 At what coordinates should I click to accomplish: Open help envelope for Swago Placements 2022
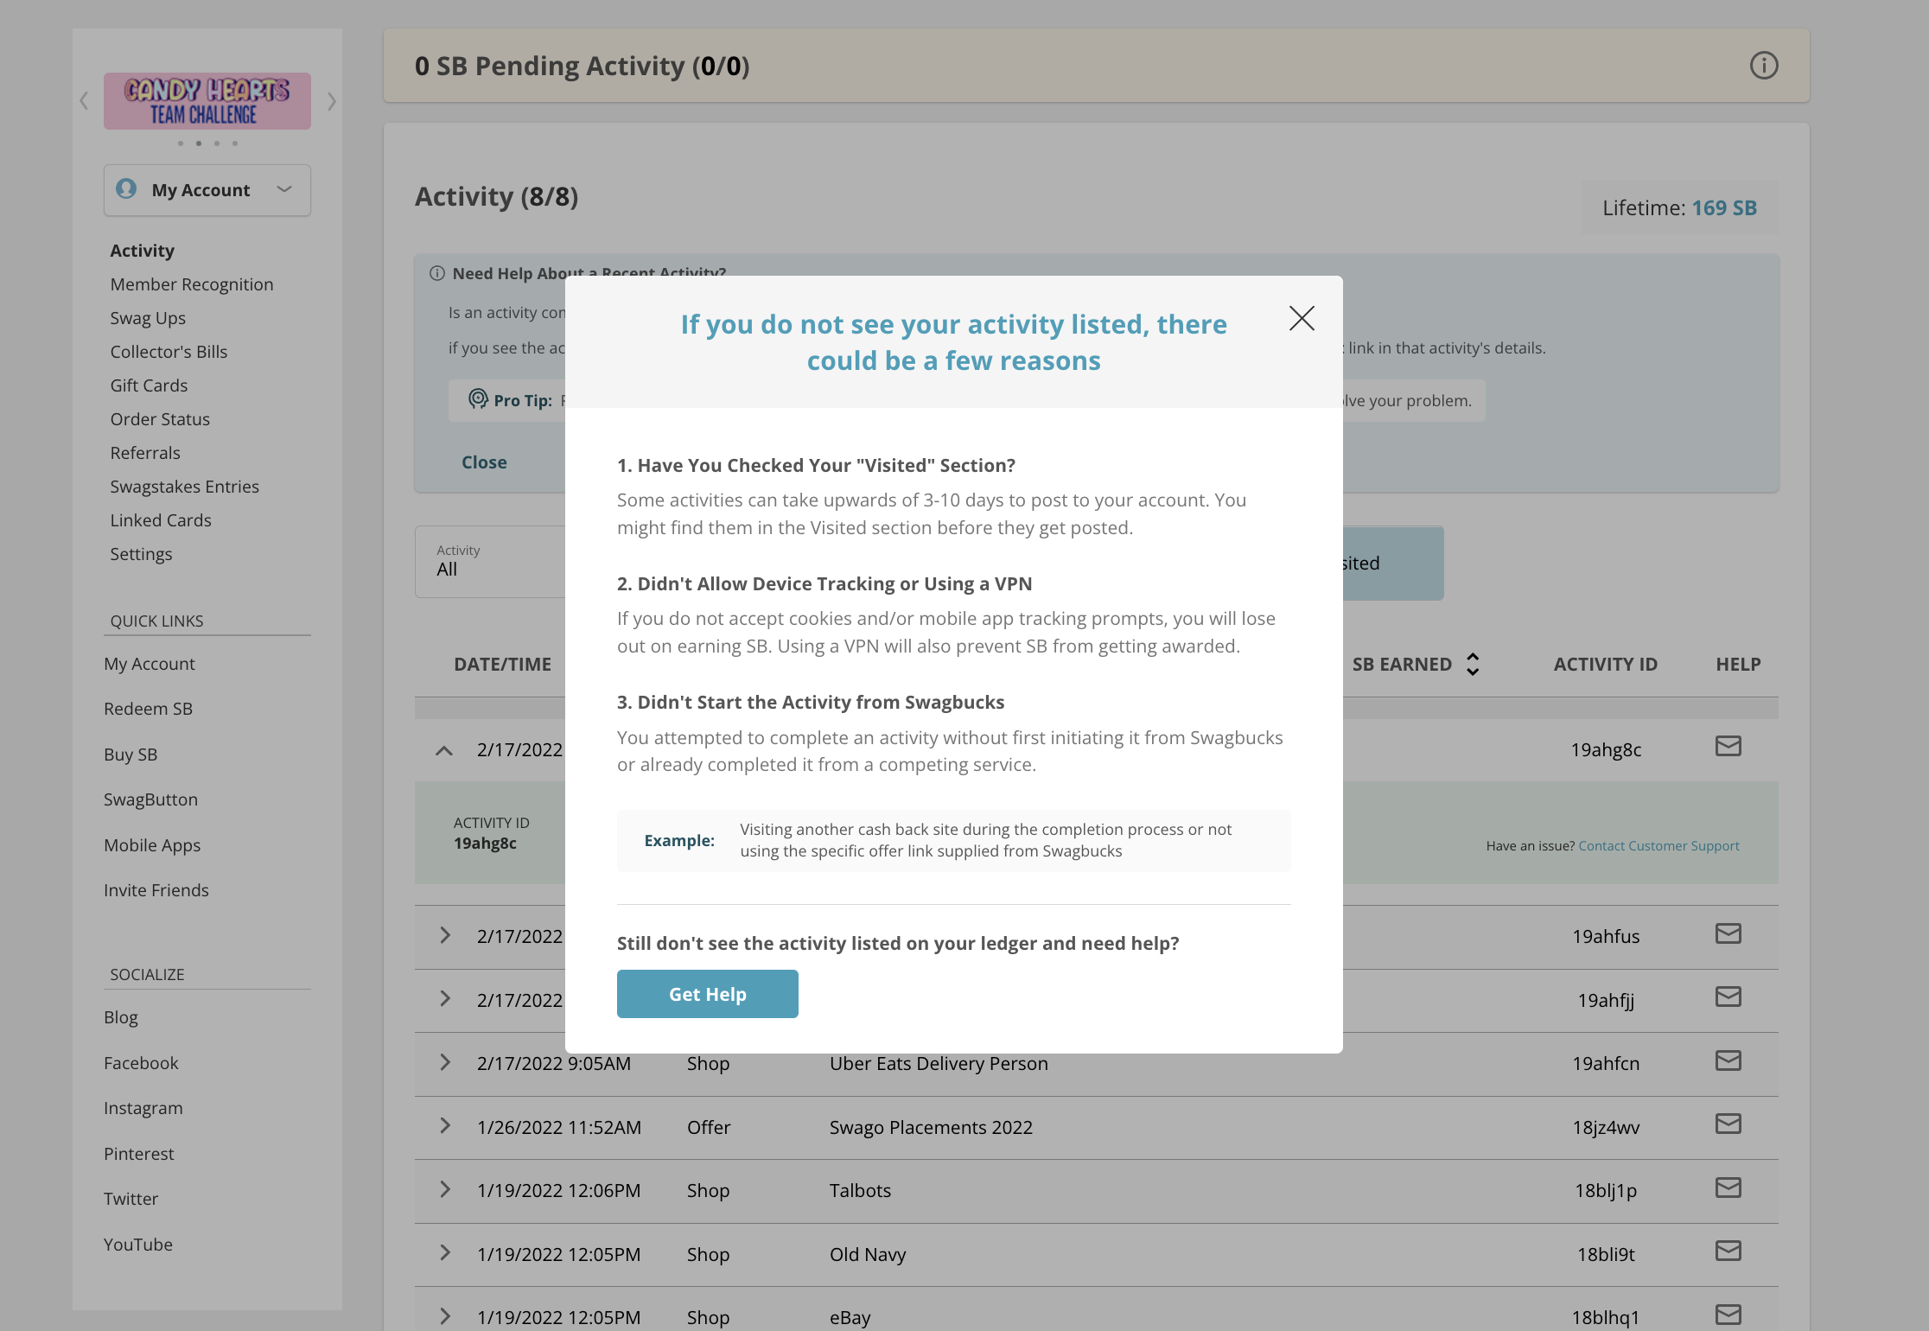1728,1124
